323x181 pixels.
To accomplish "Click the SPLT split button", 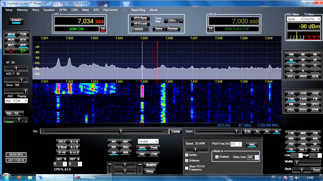I will click(x=62, y=142).
